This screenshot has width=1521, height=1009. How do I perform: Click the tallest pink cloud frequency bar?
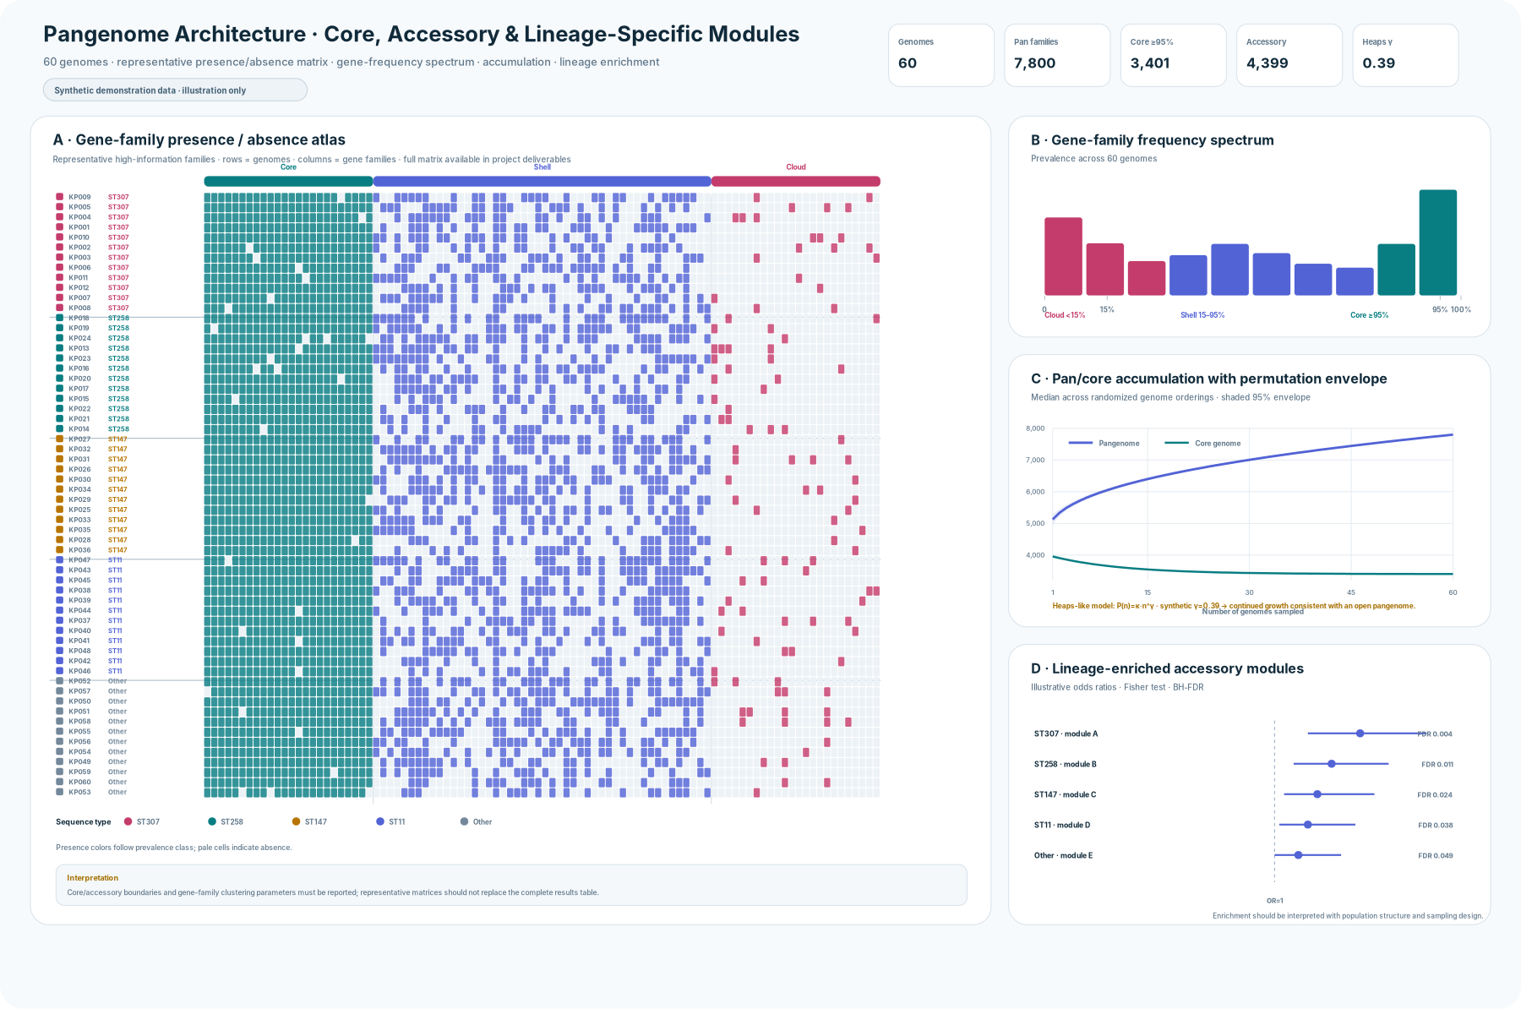tap(1063, 257)
